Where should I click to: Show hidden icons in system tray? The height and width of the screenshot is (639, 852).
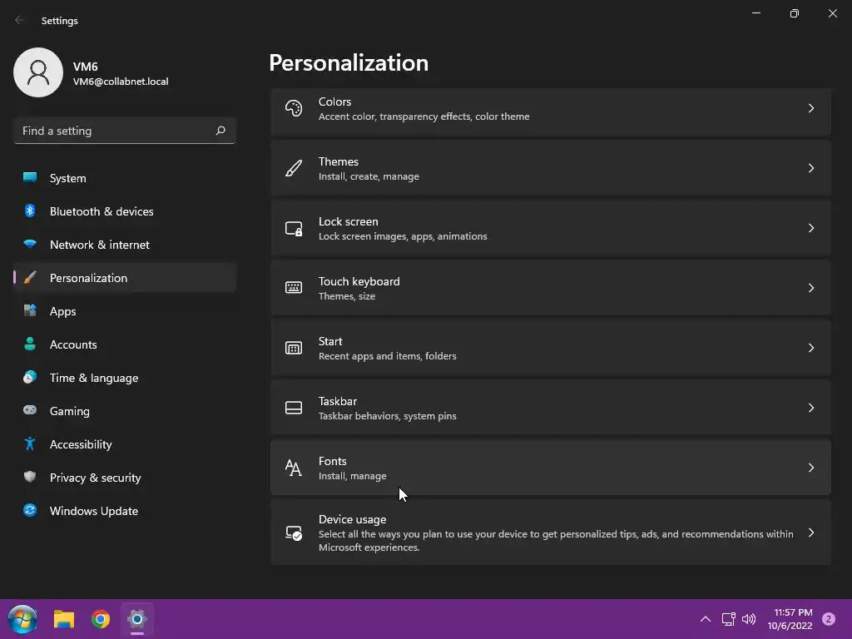(x=706, y=619)
